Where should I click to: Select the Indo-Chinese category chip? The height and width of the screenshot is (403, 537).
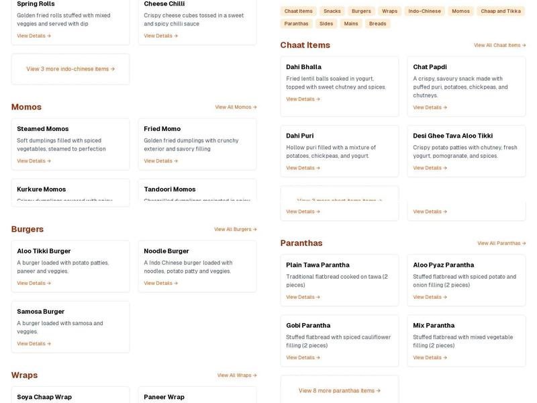[x=424, y=11]
